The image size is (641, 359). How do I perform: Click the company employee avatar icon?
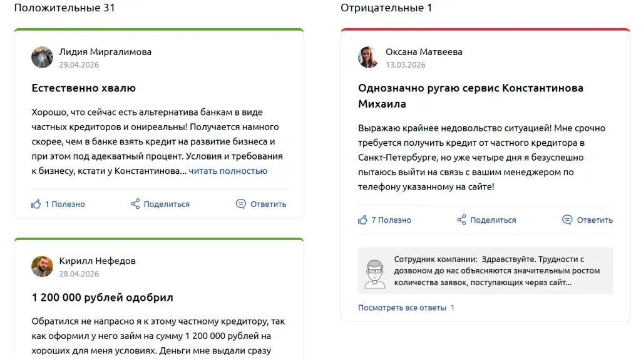tap(374, 274)
